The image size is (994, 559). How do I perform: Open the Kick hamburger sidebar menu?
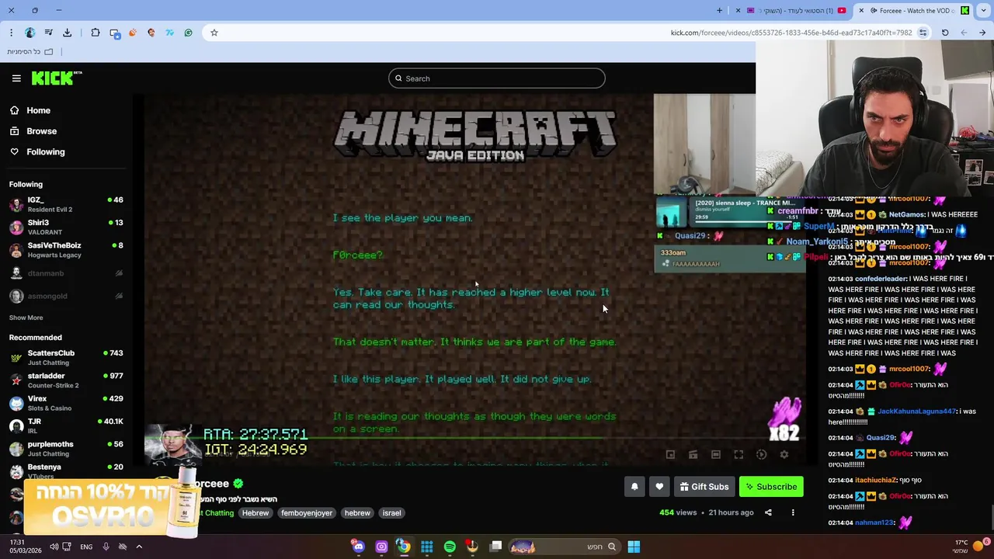click(16, 78)
